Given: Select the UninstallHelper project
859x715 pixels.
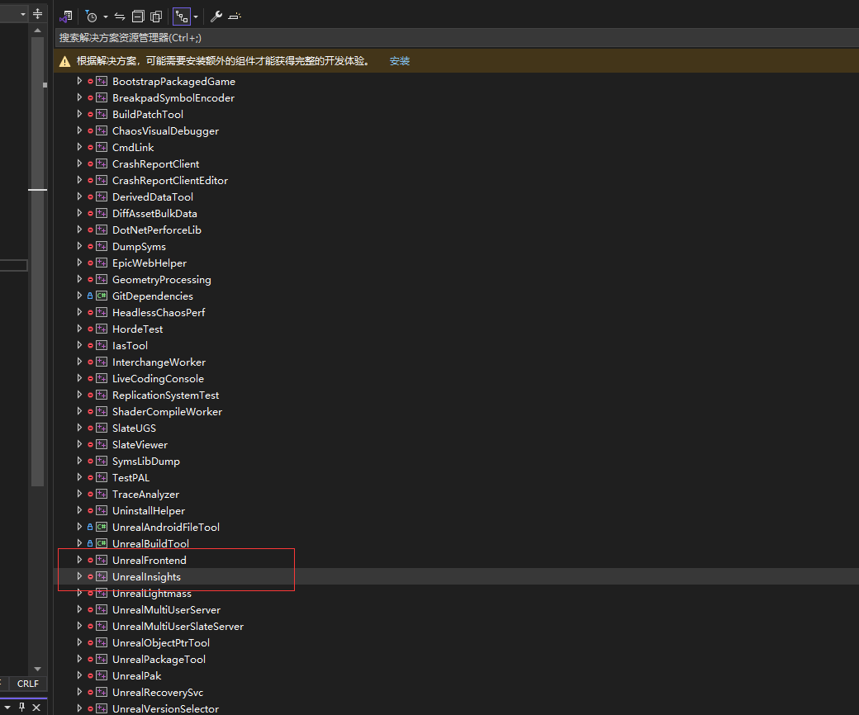Looking at the screenshot, I should (149, 511).
